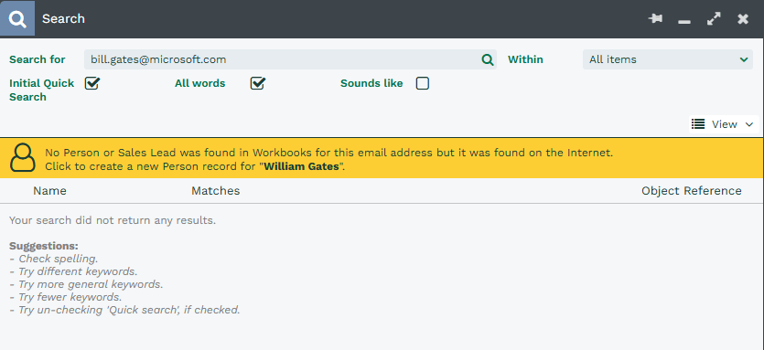The height and width of the screenshot is (350, 764).
Task: Minimize the Search window
Action: pos(684,22)
